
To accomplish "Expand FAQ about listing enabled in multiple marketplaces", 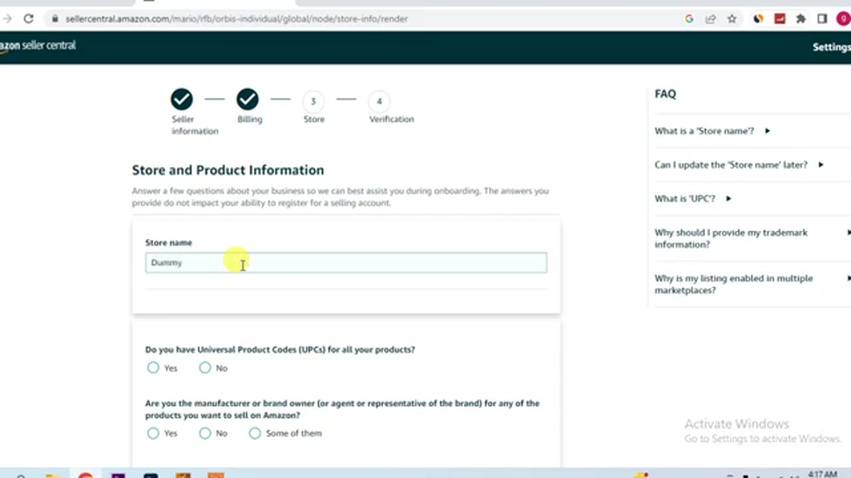I will click(x=753, y=284).
